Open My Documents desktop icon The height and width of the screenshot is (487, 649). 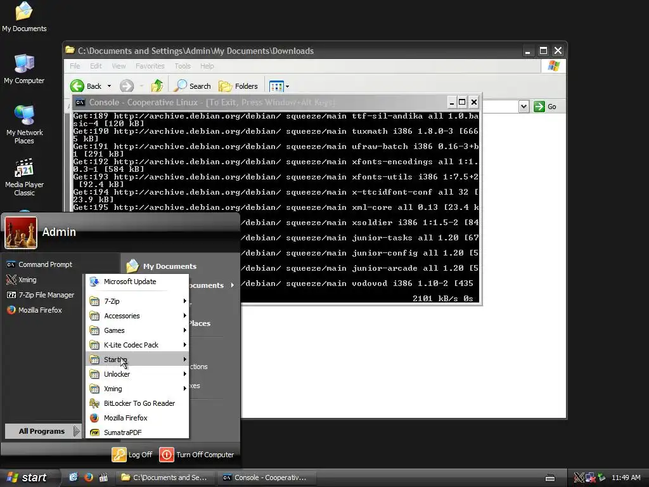click(x=24, y=16)
